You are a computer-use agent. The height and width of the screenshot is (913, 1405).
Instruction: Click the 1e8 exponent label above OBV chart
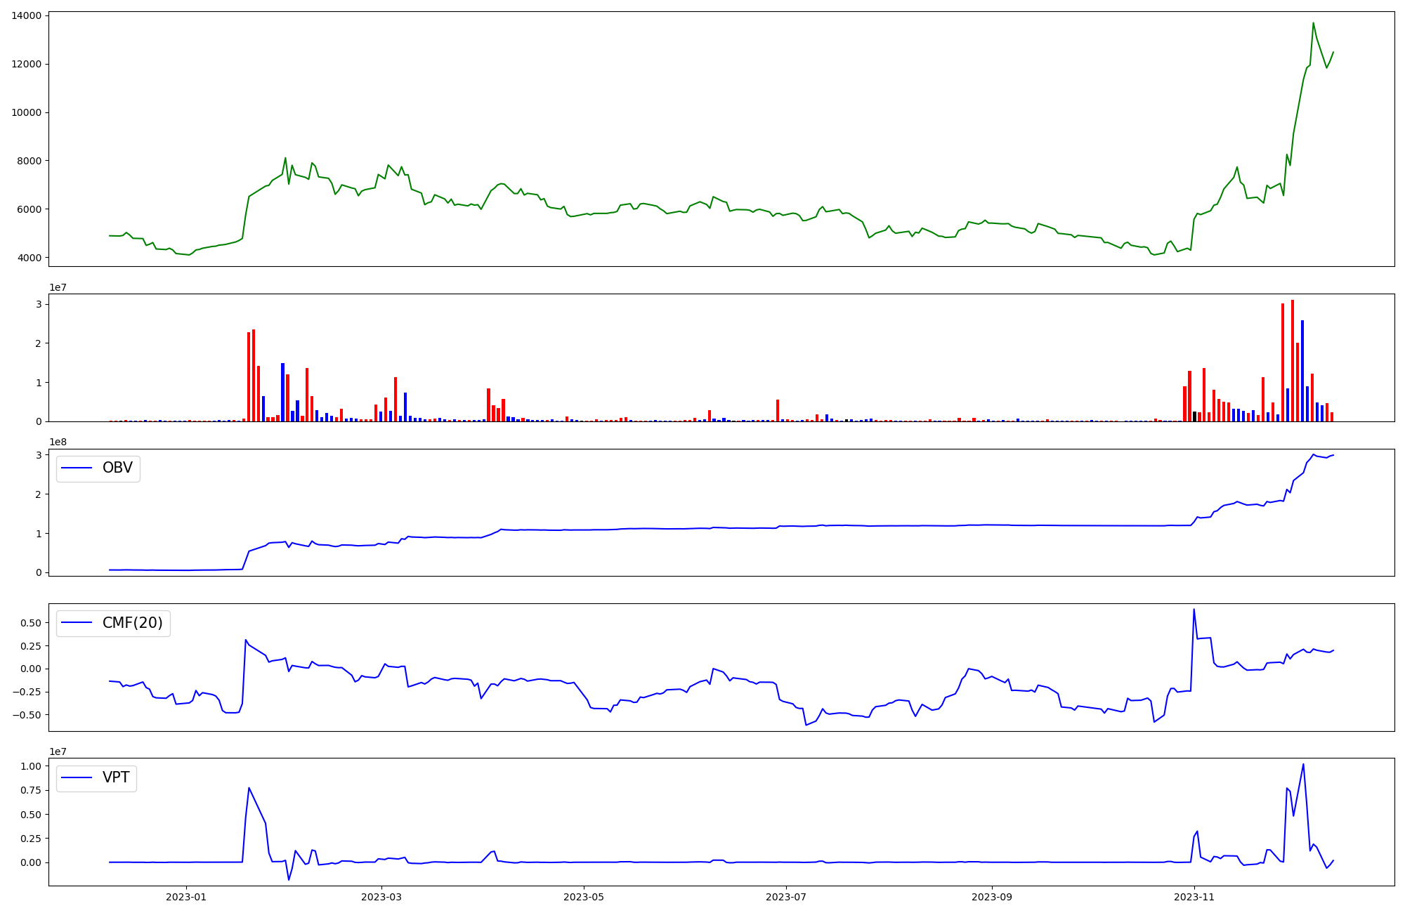coord(58,442)
